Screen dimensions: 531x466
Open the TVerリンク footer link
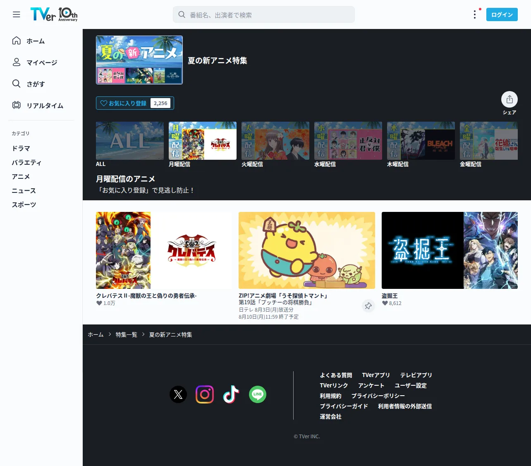(x=334, y=385)
